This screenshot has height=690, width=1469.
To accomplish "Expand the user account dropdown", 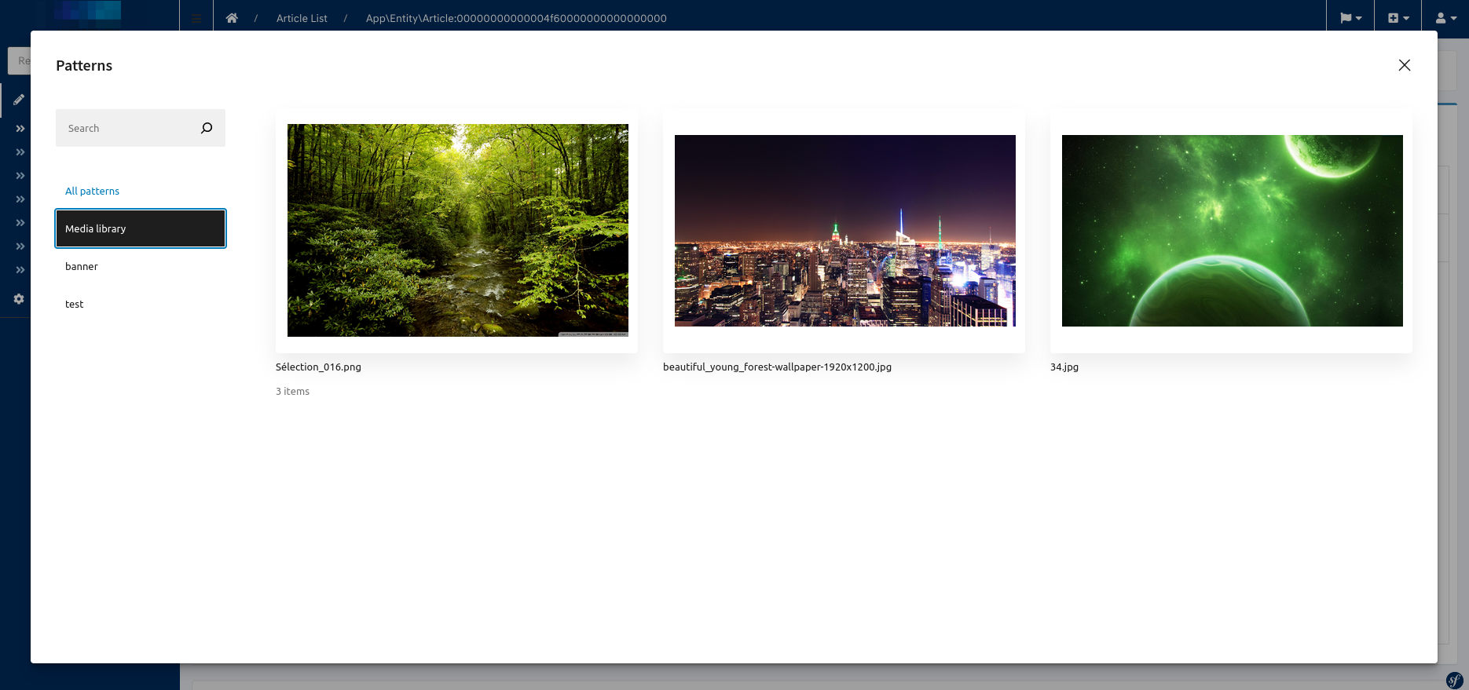I will 1445,18.
